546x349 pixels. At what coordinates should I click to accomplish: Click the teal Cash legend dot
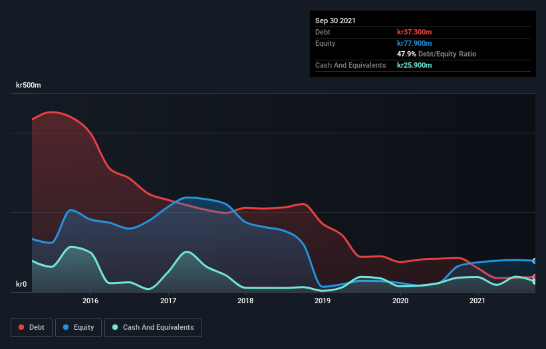[x=115, y=327]
